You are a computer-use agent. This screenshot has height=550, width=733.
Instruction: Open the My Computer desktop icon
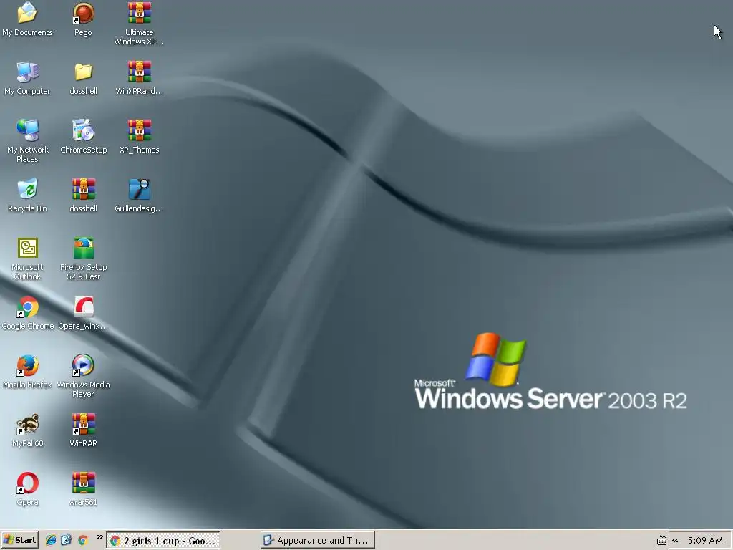[x=27, y=72]
